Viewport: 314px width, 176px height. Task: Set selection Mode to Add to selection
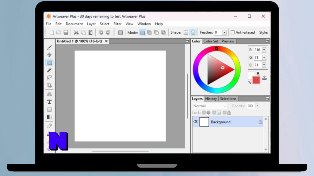point(149,32)
